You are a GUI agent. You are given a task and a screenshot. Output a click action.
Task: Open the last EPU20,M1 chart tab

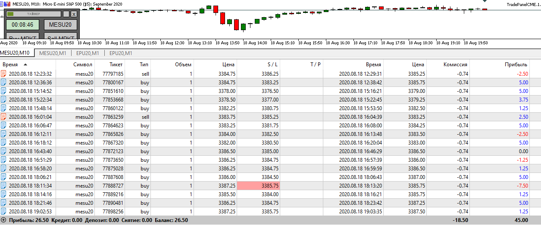click(121, 53)
